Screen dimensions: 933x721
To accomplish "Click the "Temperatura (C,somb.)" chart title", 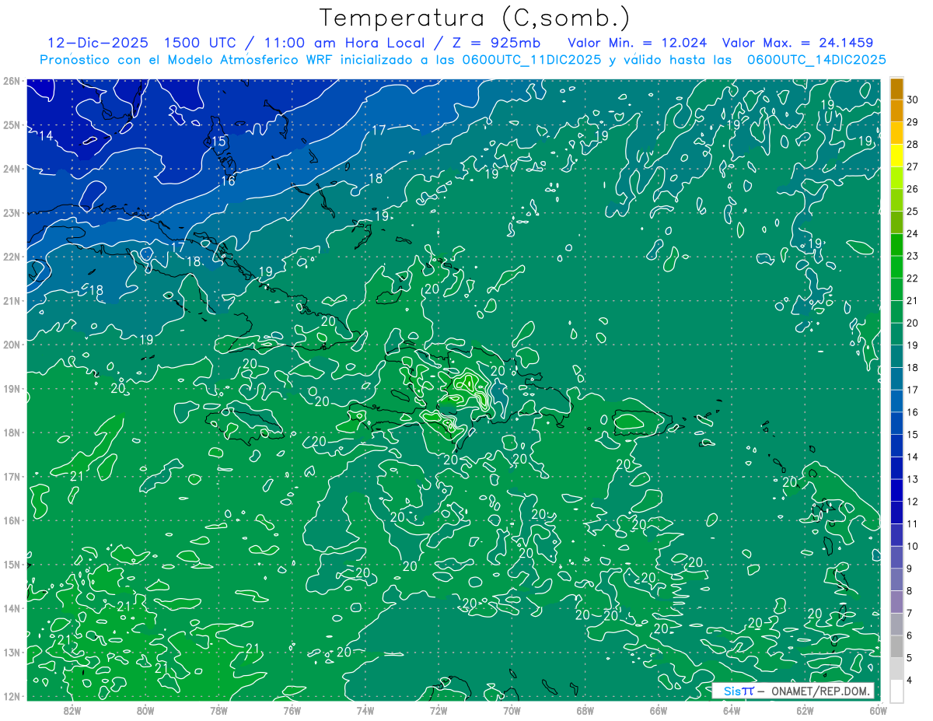I will [475, 17].
